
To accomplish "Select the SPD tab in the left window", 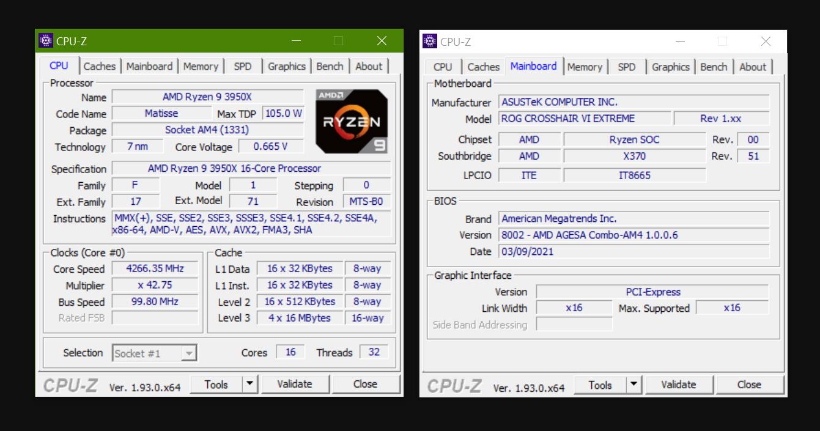I will [x=243, y=66].
